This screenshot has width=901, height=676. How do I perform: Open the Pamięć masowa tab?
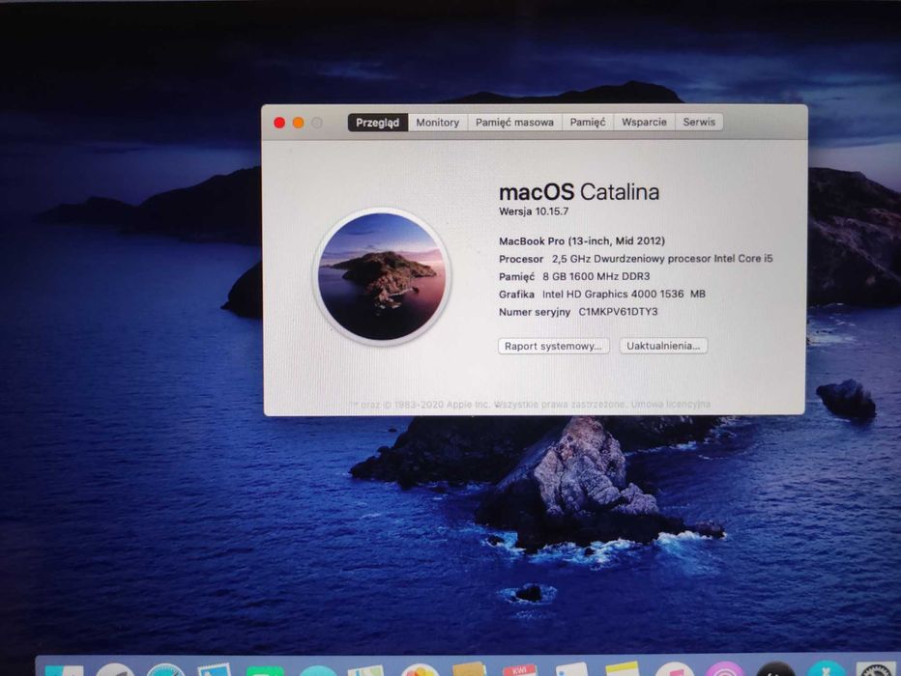click(514, 123)
